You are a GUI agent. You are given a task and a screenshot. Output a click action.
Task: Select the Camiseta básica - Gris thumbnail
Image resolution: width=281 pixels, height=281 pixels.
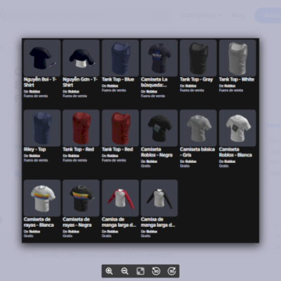[x=198, y=128]
